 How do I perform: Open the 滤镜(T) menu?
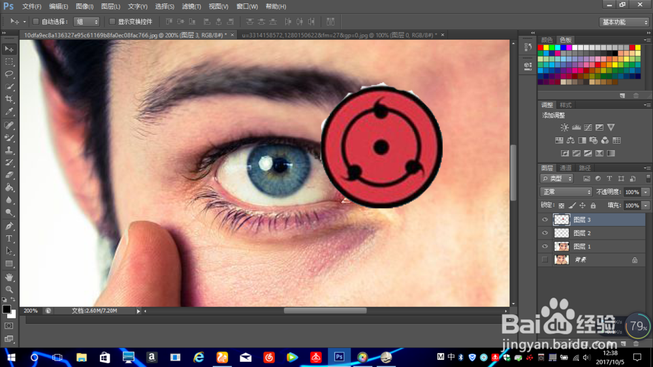click(191, 7)
